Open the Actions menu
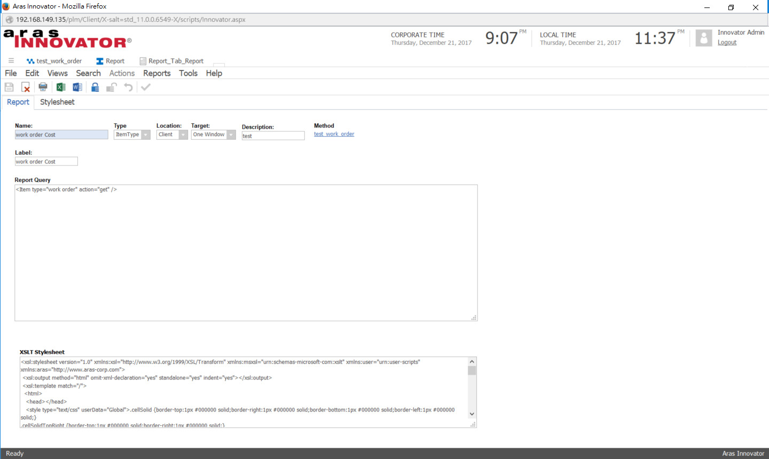 tap(122, 73)
